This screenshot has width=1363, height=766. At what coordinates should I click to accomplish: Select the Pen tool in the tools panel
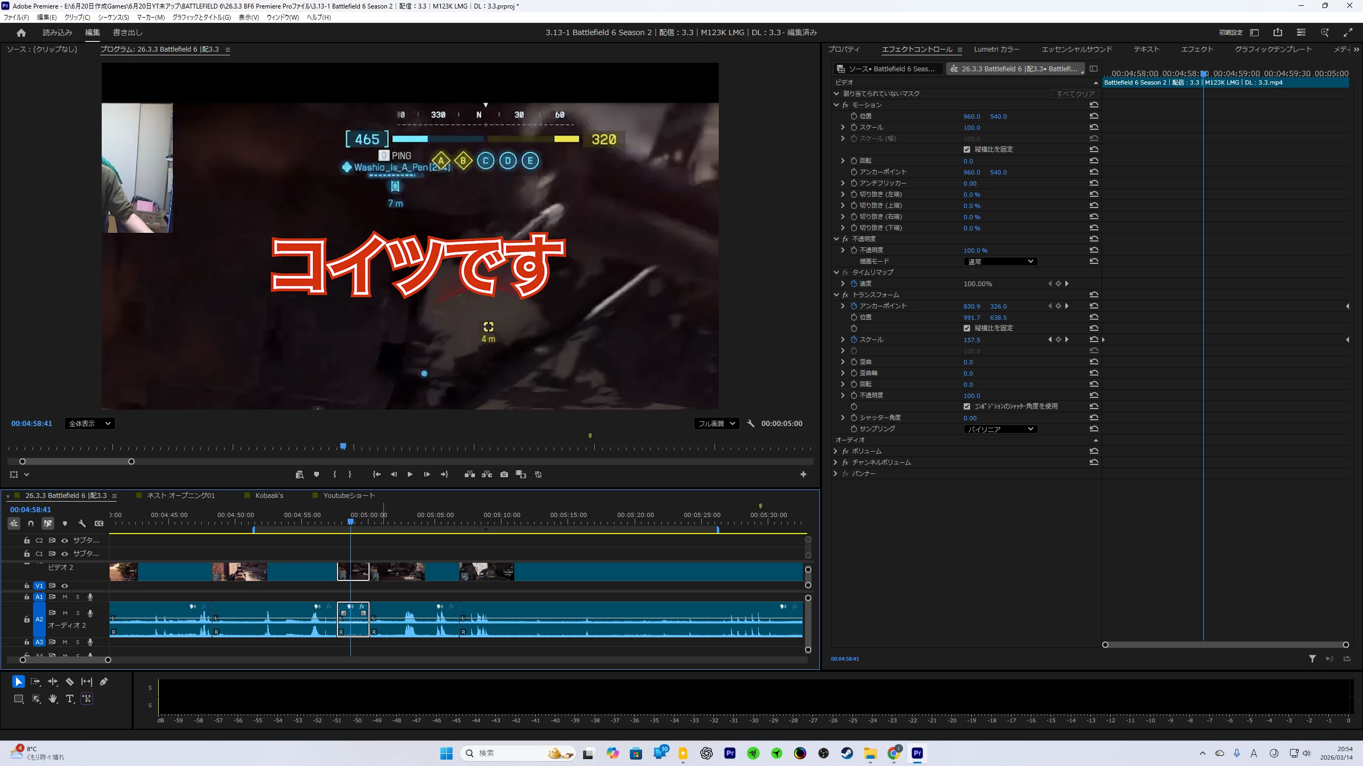click(104, 681)
